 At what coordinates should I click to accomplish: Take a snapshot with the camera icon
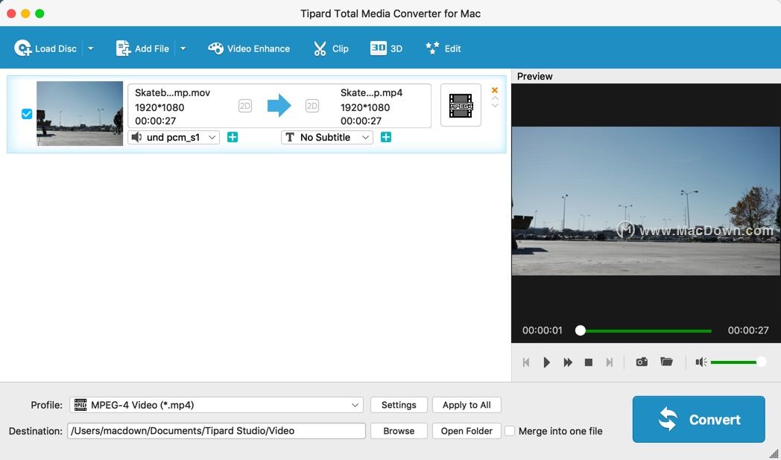pos(641,362)
